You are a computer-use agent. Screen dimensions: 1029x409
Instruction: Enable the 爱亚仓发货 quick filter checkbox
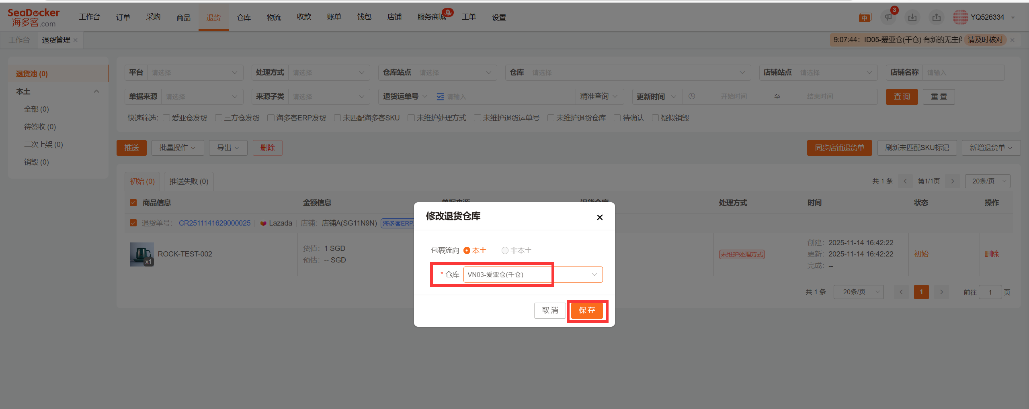click(x=166, y=118)
